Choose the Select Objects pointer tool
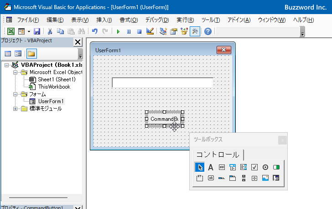The height and width of the screenshot is (209, 332). [200, 167]
